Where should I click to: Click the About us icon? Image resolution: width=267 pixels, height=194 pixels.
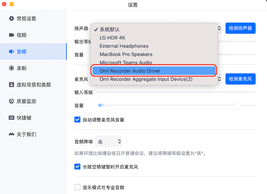click(11, 134)
